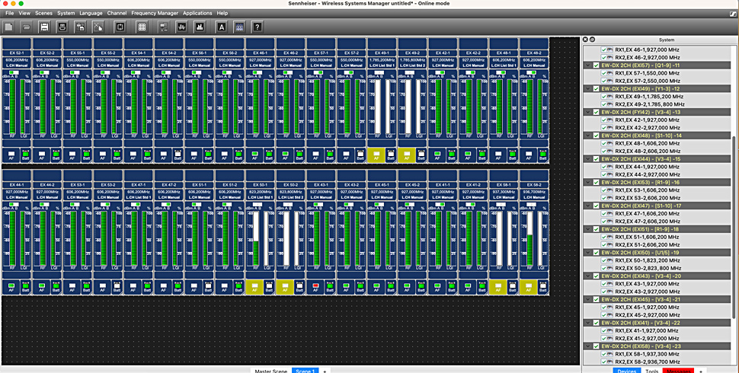
Task: Toggle checkbox for RX1,EX 42-1,927,000 MHz
Action: click(x=603, y=120)
